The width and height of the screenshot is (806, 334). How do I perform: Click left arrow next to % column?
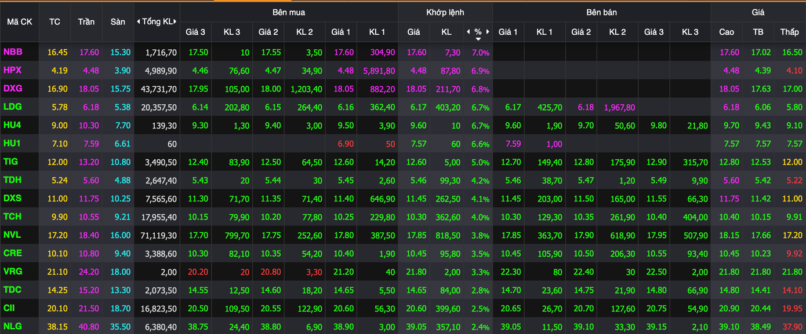[469, 32]
